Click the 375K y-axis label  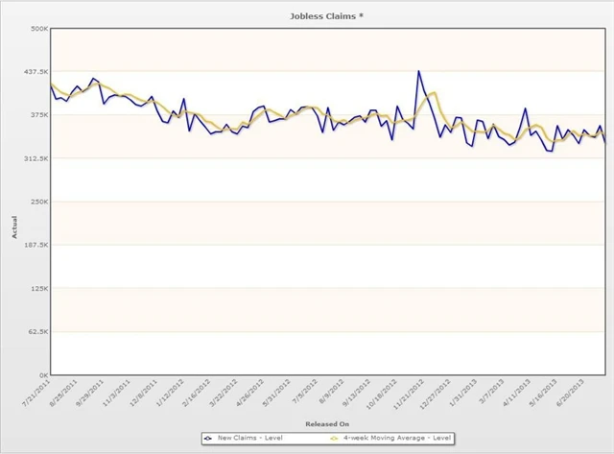tap(36, 115)
